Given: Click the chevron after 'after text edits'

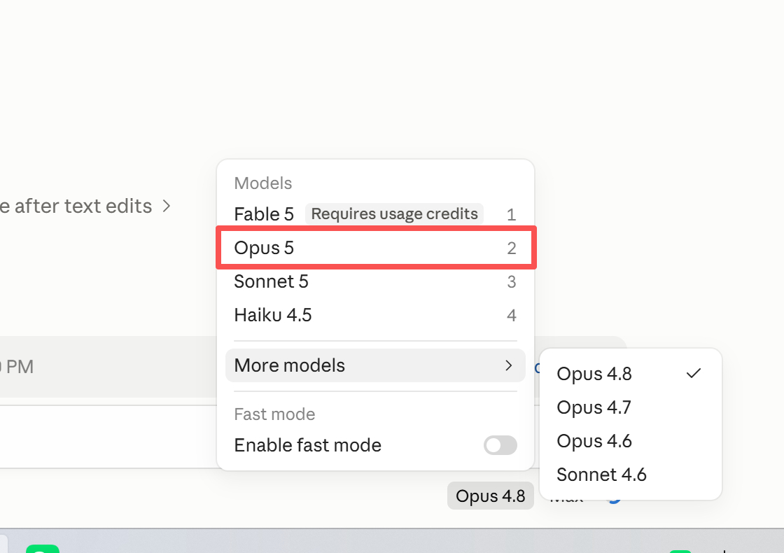Looking at the screenshot, I should tap(167, 206).
